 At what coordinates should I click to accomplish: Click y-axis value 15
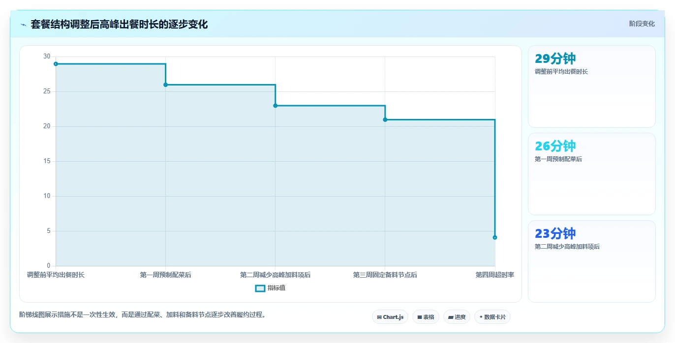tap(47, 161)
